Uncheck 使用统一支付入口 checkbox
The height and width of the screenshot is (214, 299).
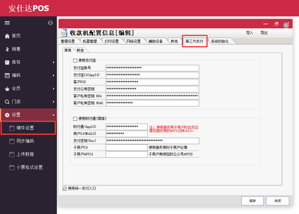pyautogui.click(x=64, y=189)
